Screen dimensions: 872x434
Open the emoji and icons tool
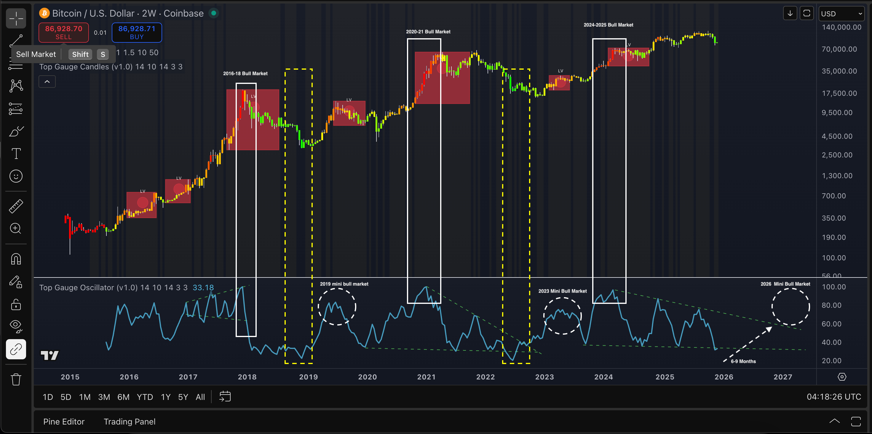pos(16,176)
